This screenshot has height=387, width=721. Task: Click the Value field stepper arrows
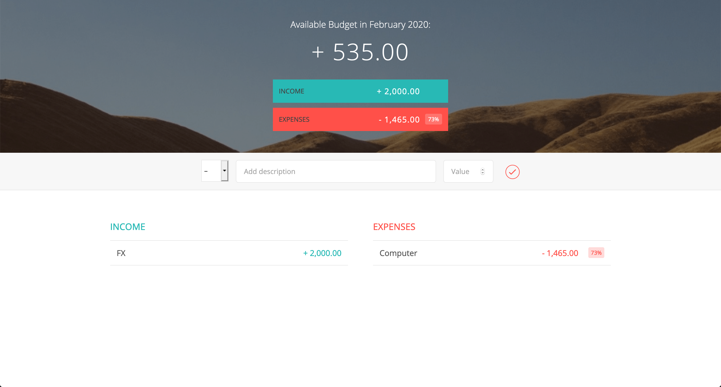[x=482, y=171]
